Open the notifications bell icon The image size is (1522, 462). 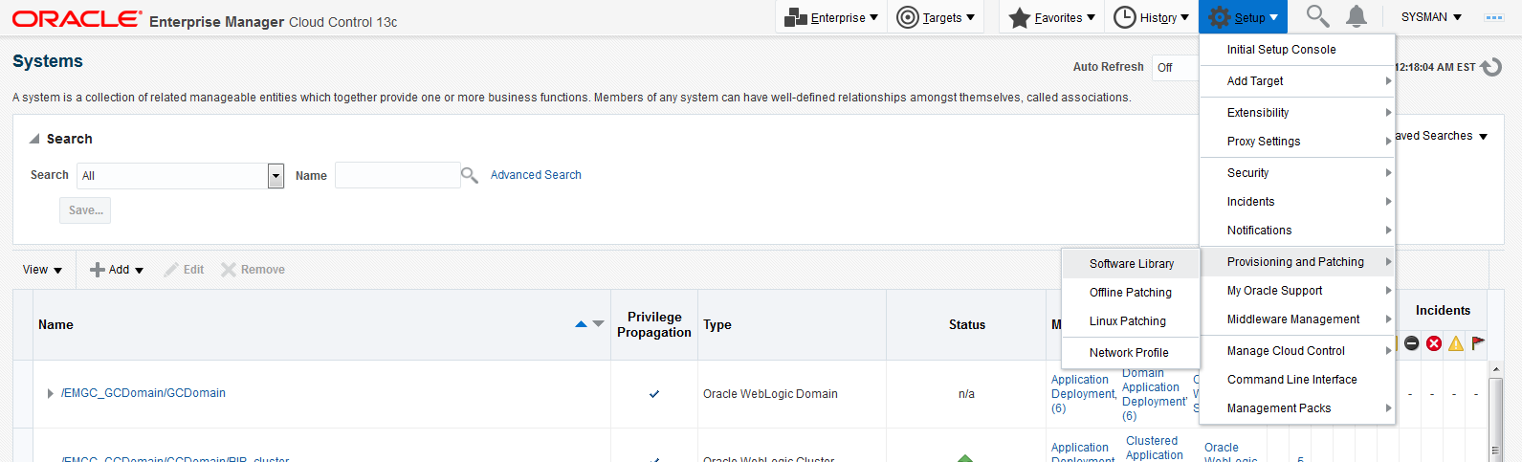point(1357,16)
